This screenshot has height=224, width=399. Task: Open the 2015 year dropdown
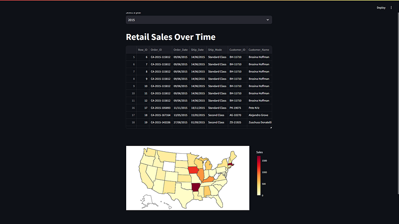199,20
